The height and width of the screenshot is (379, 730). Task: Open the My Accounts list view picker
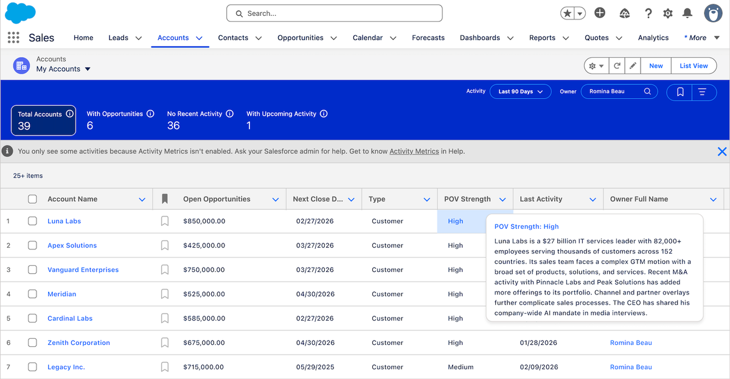pos(64,69)
